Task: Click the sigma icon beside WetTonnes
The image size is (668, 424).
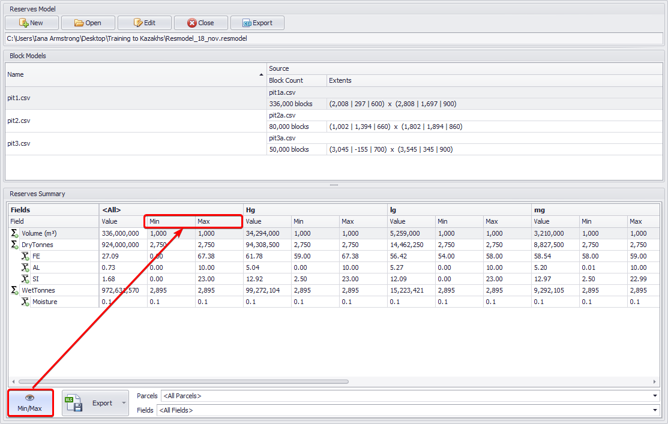Action: tap(14, 290)
